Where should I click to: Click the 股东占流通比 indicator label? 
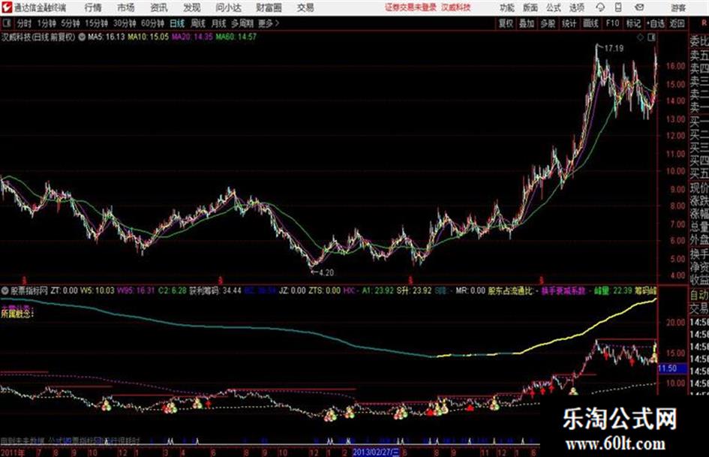(510, 290)
